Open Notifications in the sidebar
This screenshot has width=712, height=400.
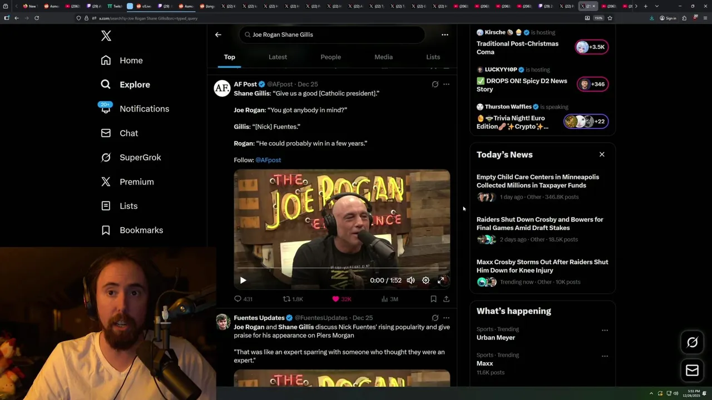135,109
